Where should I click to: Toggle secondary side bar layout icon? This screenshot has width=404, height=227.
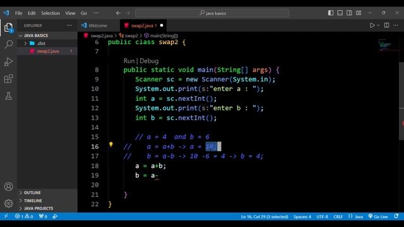pos(349,13)
